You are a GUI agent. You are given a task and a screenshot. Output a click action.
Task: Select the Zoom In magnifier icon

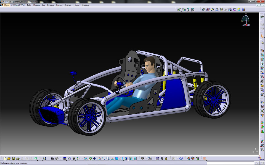(x=104, y=158)
